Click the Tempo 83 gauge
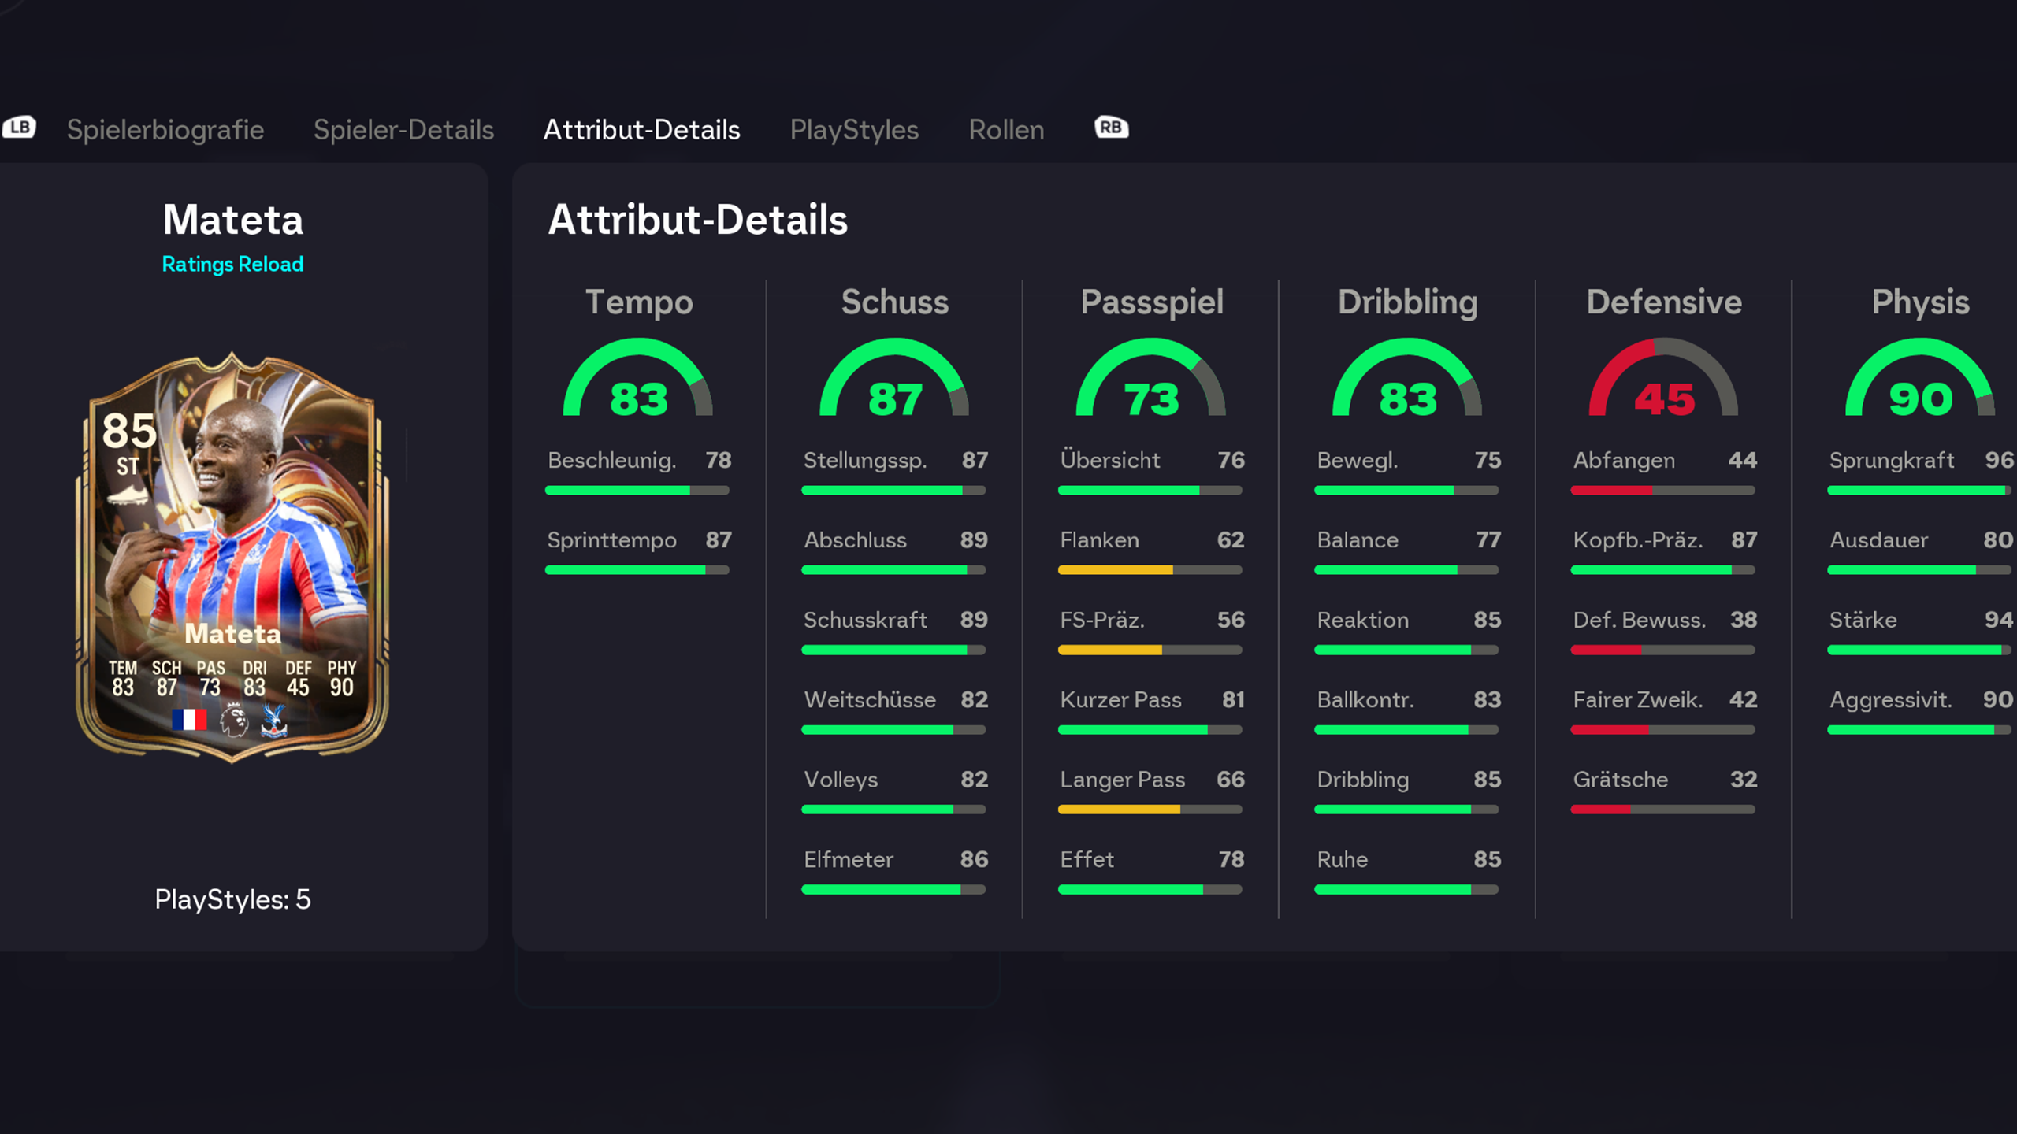This screenshot has height=1134, width=2017. pyautogui.click(x=638, y=382)
